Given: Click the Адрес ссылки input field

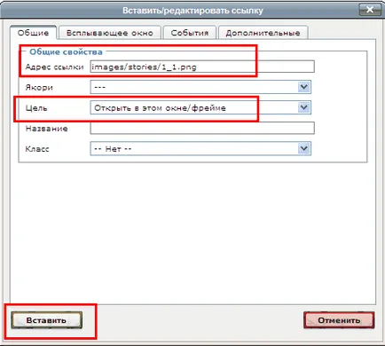Looking at the screenshot, I should tap(202, 67).
